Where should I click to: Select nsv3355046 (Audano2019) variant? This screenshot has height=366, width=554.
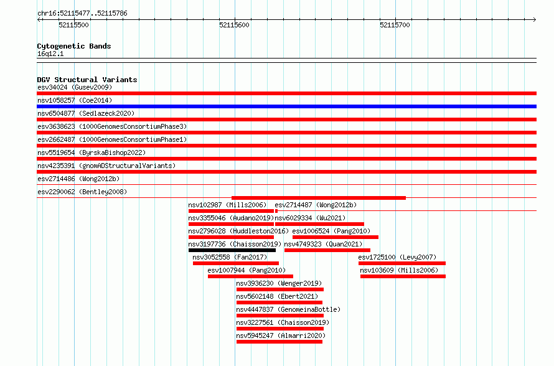click(x=231, y=218)
